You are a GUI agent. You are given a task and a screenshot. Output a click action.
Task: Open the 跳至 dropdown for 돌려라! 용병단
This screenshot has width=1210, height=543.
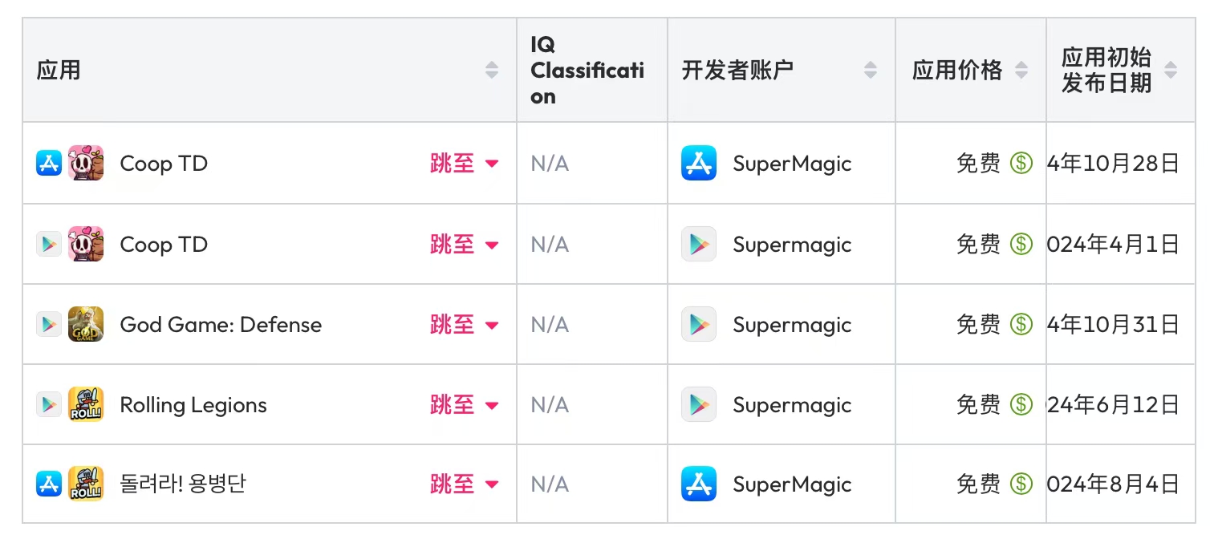464,484
